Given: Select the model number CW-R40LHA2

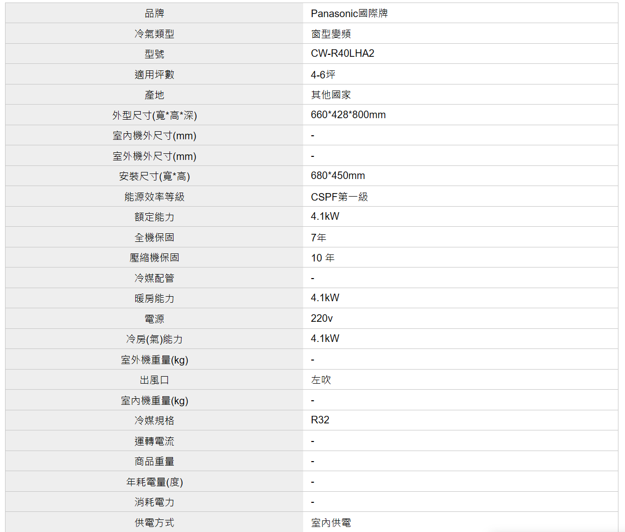Looking at the screenshot, I should [342, 54].
